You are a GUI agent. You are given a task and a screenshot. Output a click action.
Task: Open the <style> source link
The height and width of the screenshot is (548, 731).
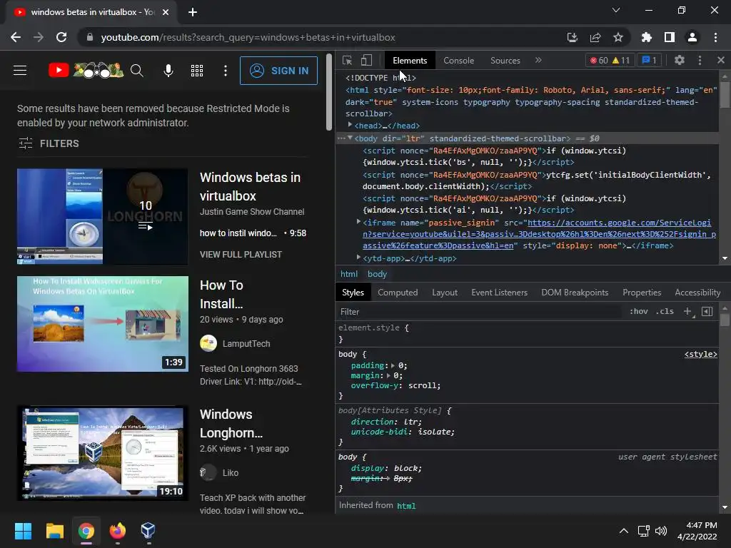coord(701,354)
